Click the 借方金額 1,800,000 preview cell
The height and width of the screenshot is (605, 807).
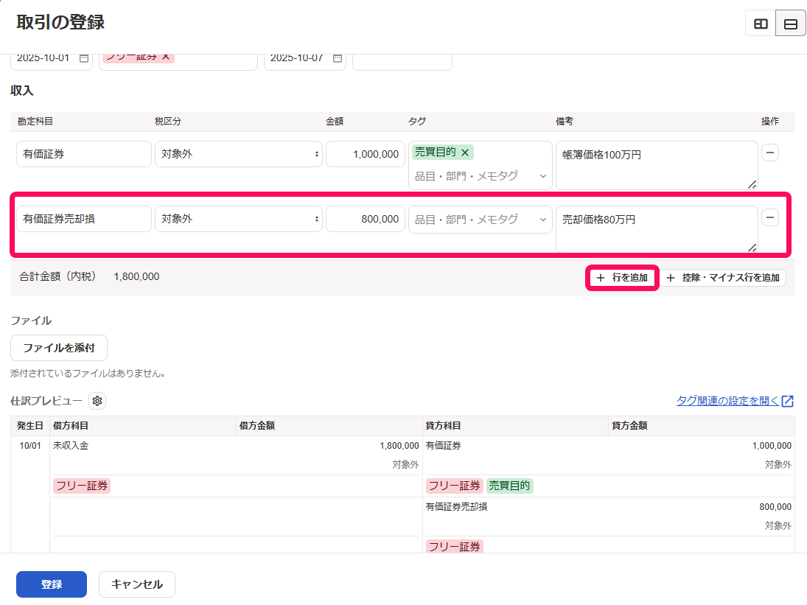[399, 446]
